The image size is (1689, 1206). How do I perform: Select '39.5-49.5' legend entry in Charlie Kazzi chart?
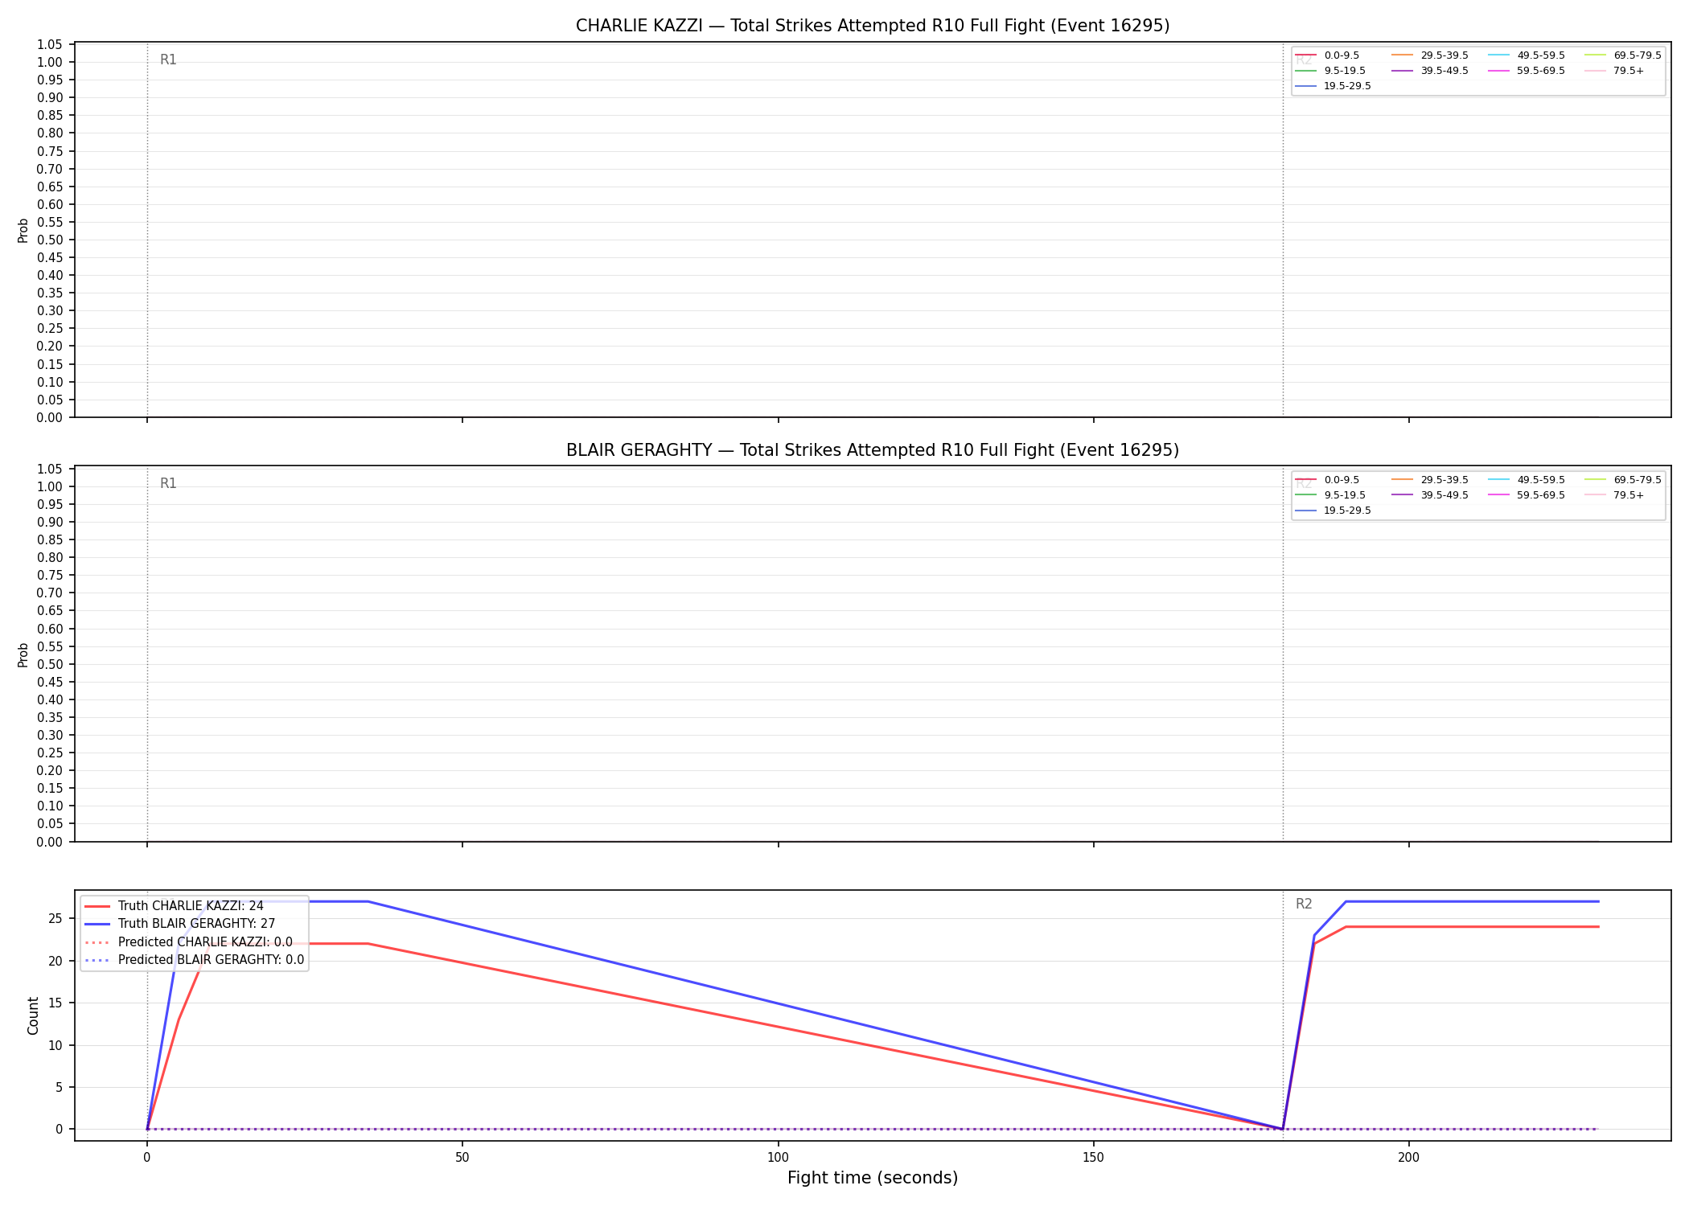coord(1430,71)
